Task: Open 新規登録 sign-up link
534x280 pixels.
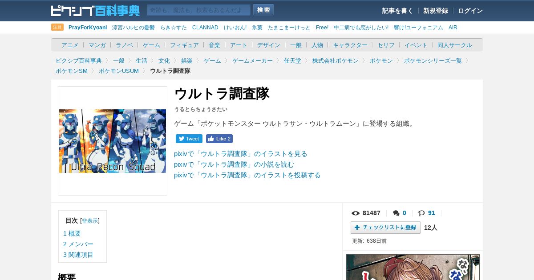Action: pyautogui.click(x=436, y=11)
